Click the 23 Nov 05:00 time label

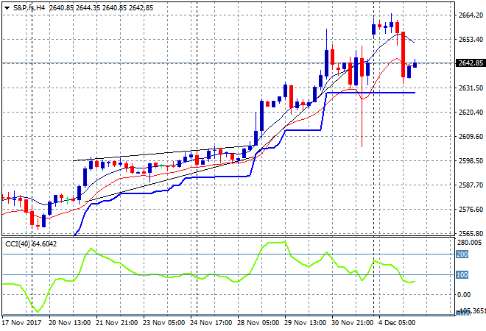click(x=164, y=323)
